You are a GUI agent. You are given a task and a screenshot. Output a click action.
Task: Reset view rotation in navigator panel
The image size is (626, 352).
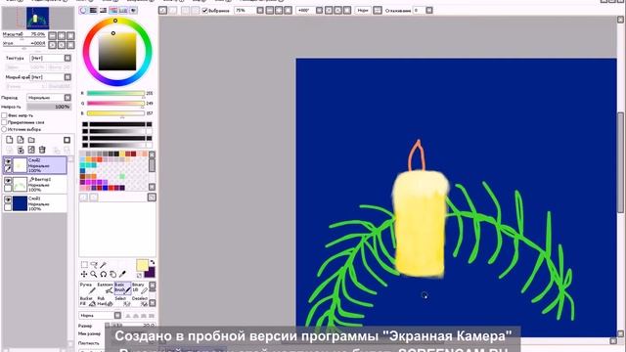70,45
